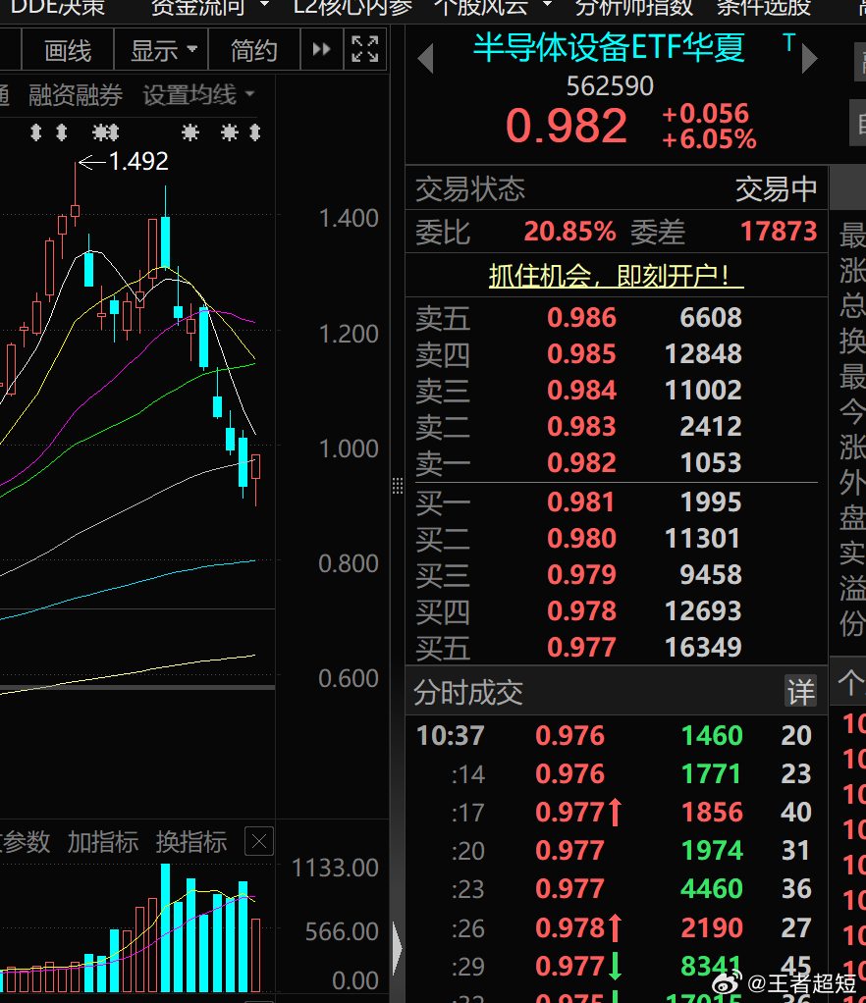Click the panel divider grip handle

pos(398,486)
